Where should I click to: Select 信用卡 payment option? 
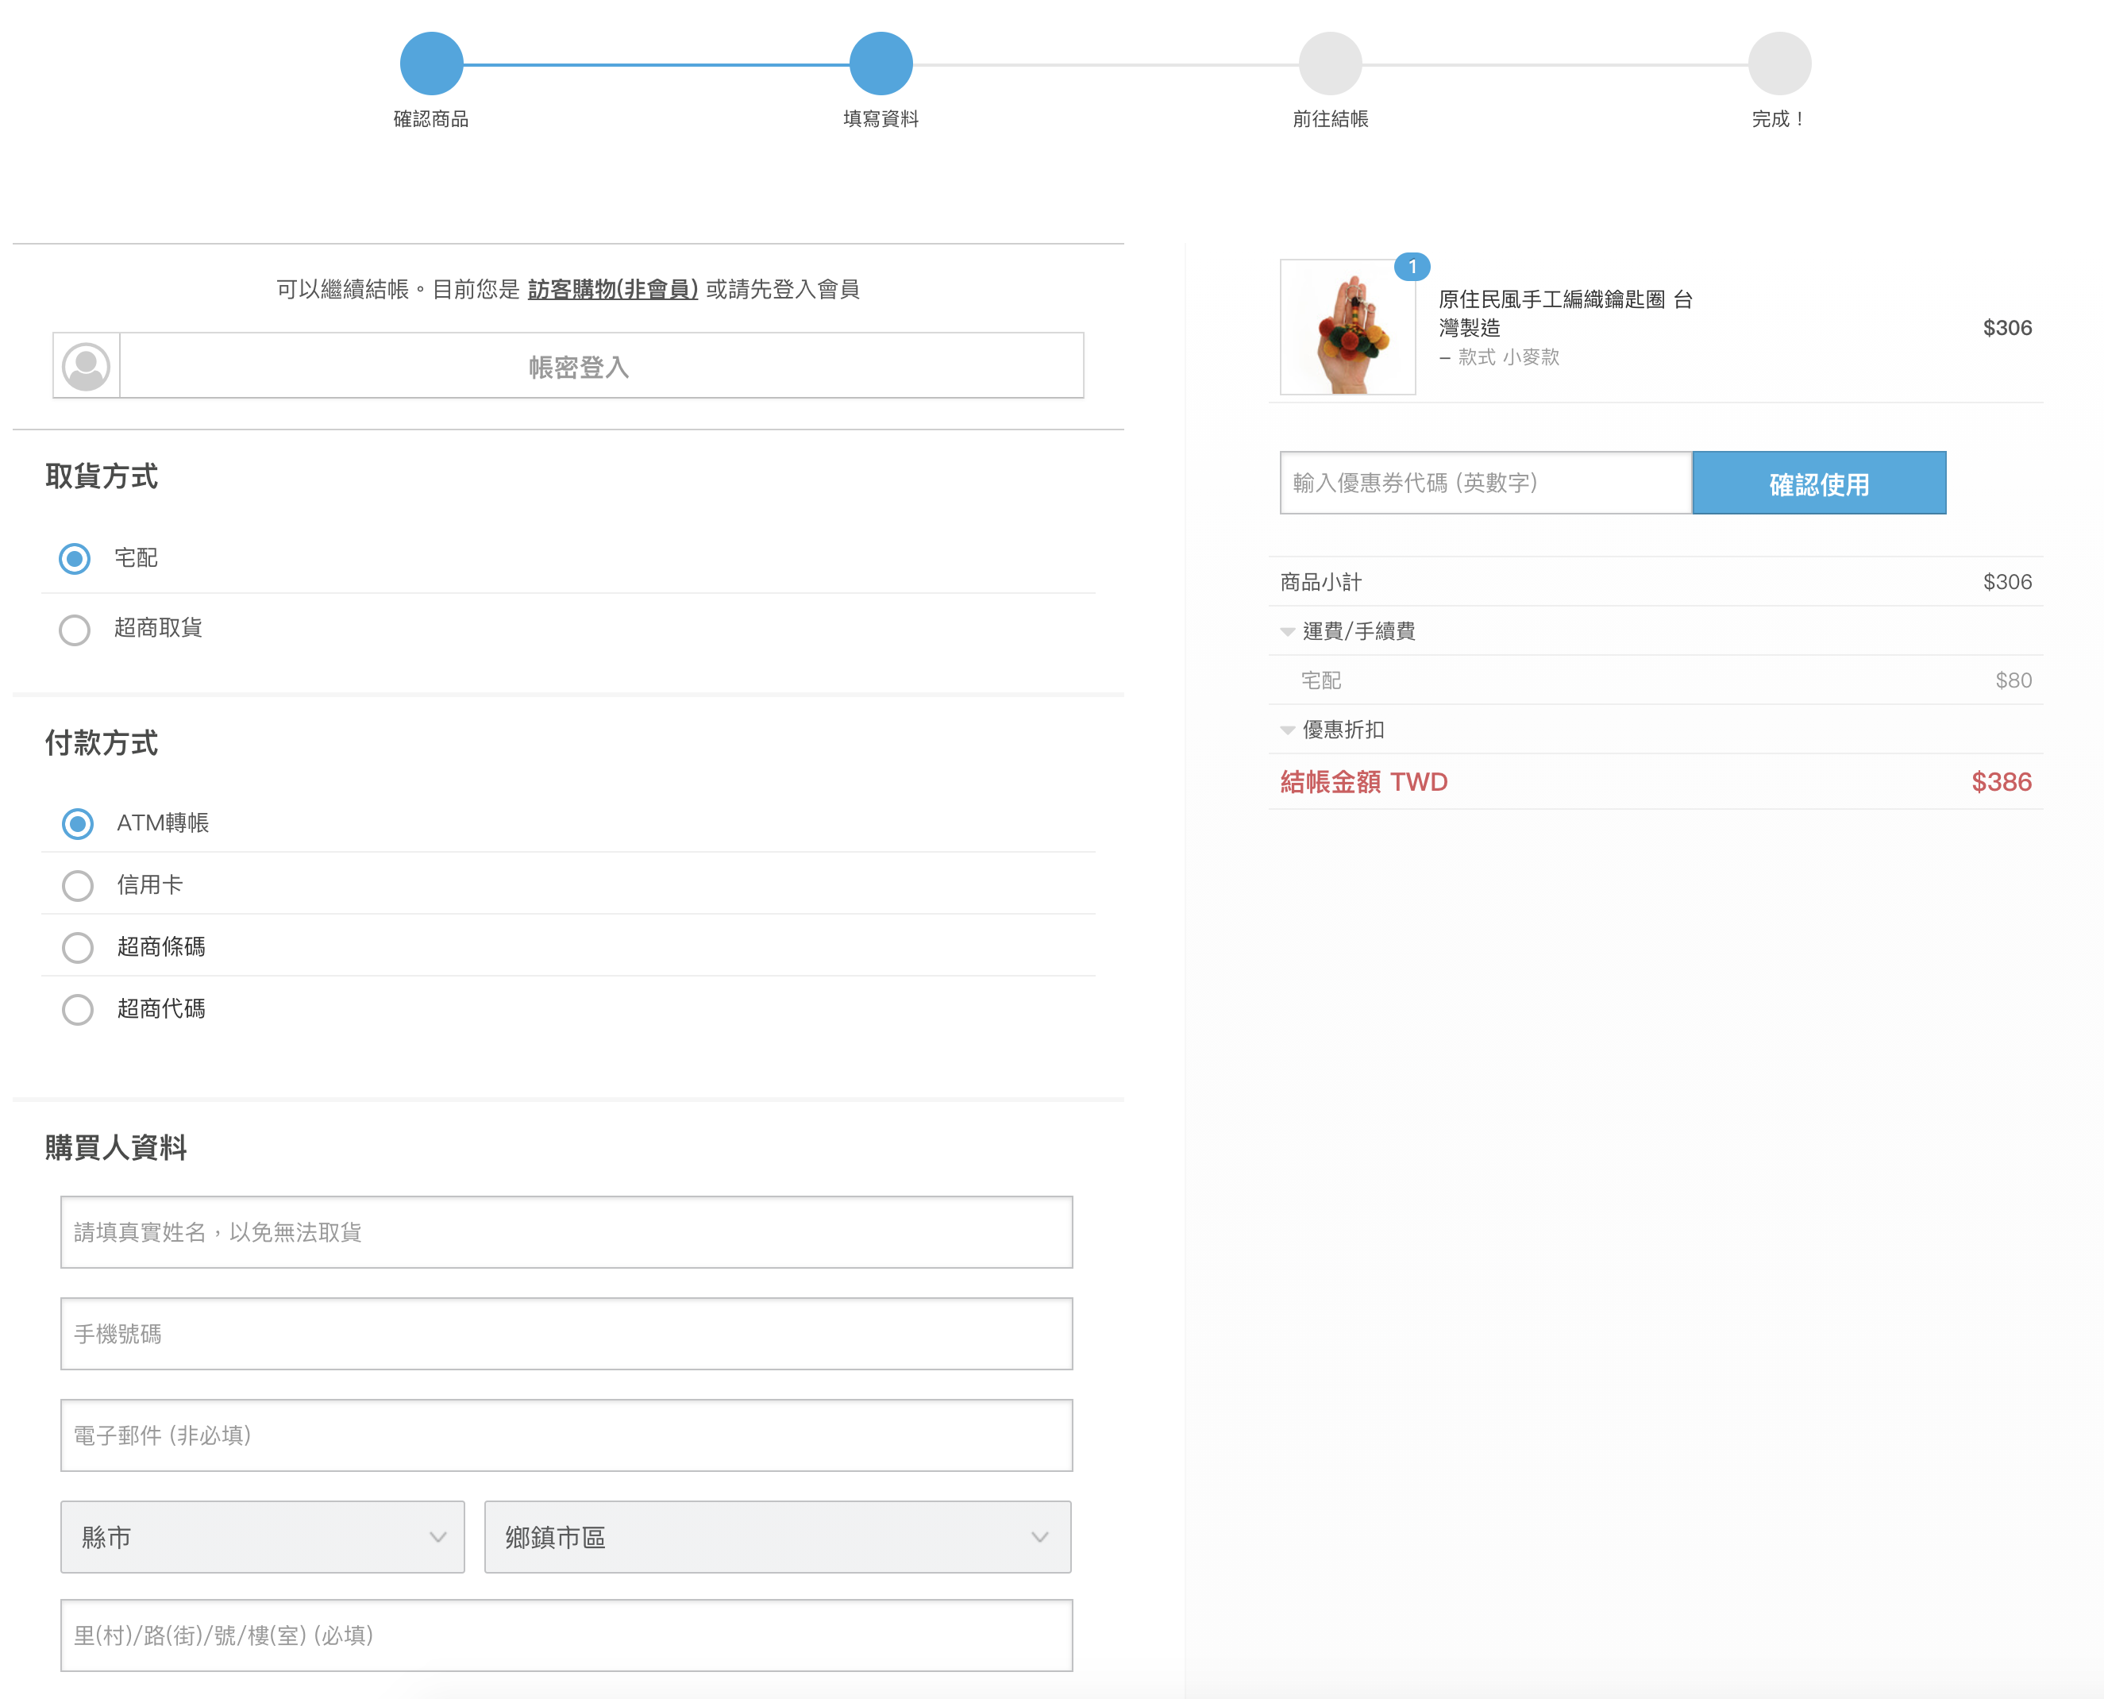pos(77,886)
